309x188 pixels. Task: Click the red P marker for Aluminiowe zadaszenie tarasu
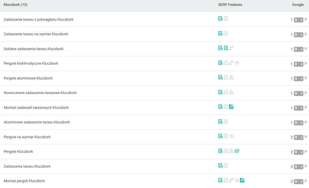click(x=306, y=123)
